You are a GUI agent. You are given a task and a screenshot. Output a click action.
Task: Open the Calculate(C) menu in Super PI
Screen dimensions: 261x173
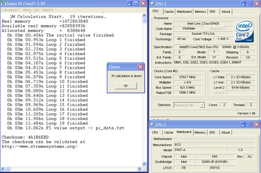(x=11, y=10)
